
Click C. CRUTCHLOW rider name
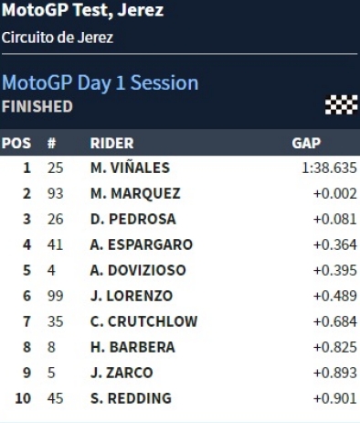143,321
